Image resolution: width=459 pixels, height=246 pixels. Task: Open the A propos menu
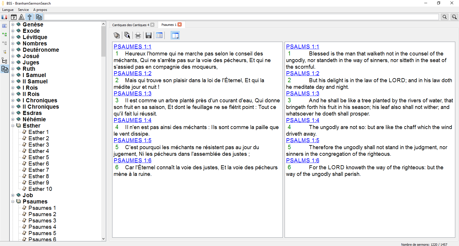tap(40, 10)
